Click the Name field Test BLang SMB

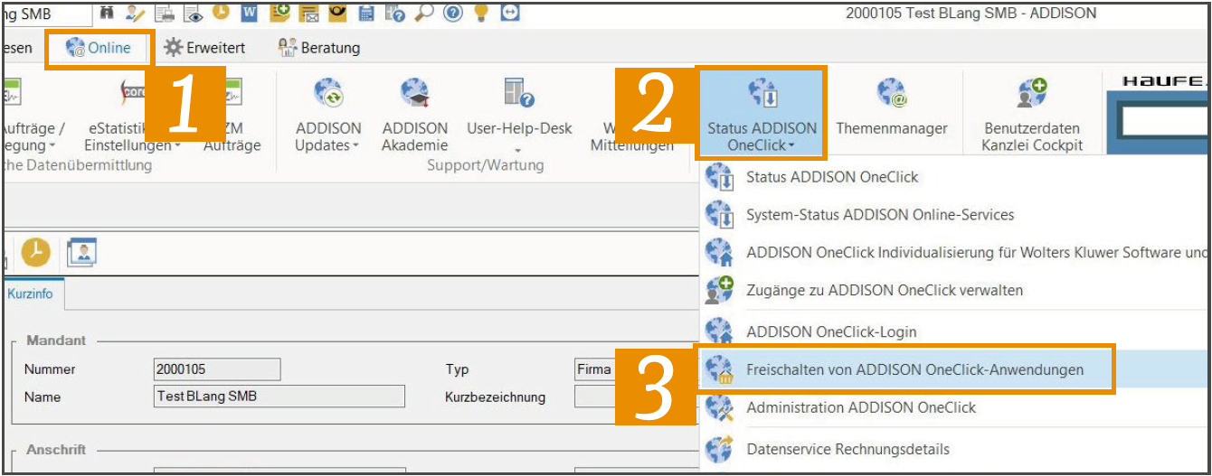(x=279, y=397)
